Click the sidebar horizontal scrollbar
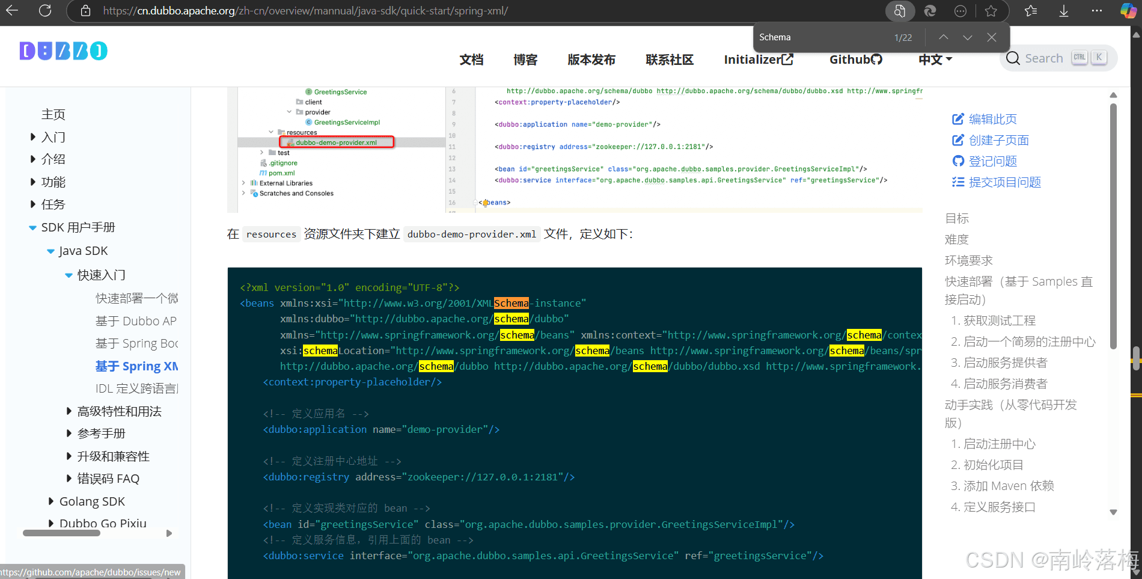Screen dimensions: 1142x579 point(61,533)
